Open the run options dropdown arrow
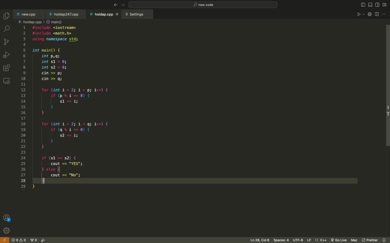 tap(363, 14)
